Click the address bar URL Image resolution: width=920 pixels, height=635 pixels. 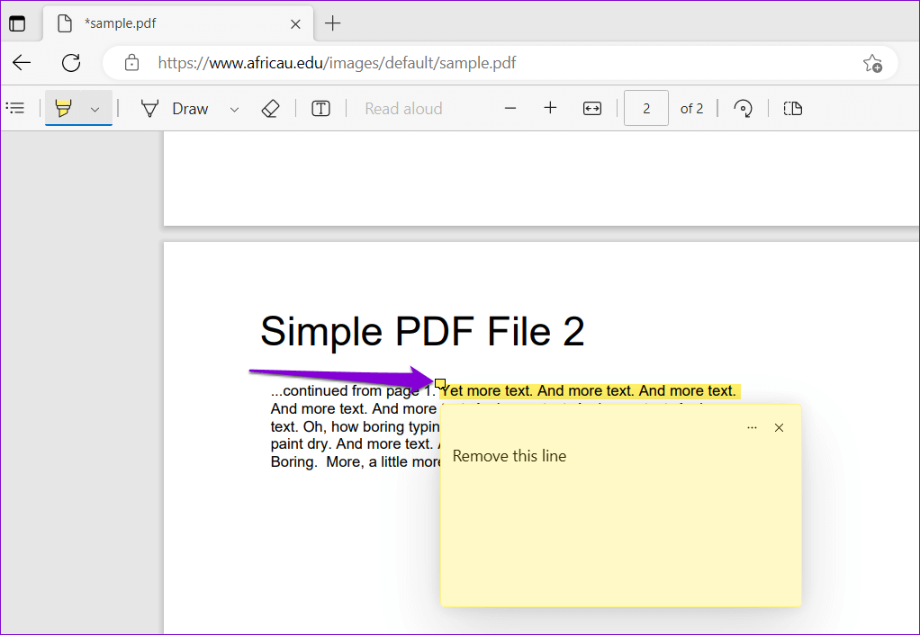(337, 63)
